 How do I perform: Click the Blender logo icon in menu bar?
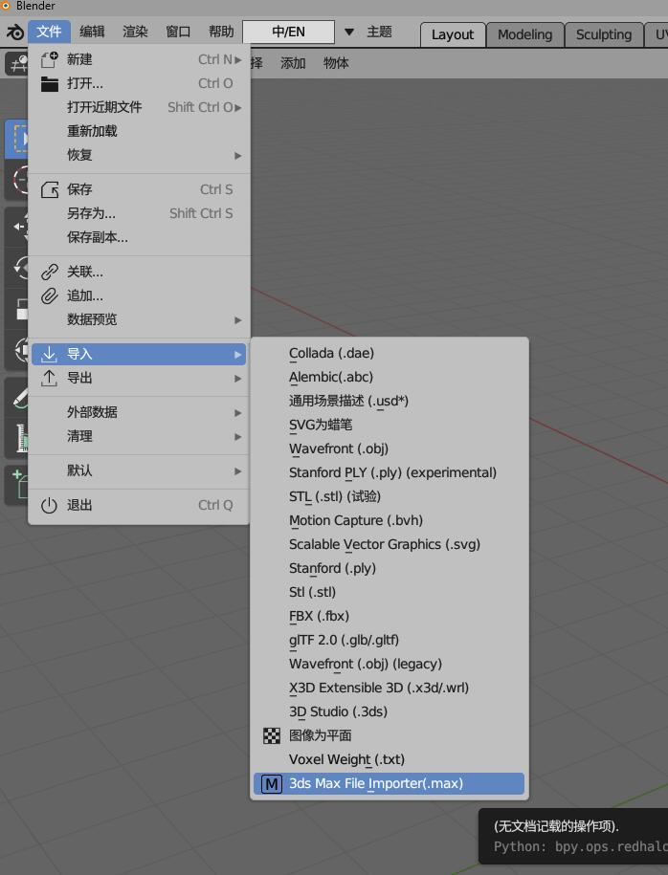tap(14, 32)
